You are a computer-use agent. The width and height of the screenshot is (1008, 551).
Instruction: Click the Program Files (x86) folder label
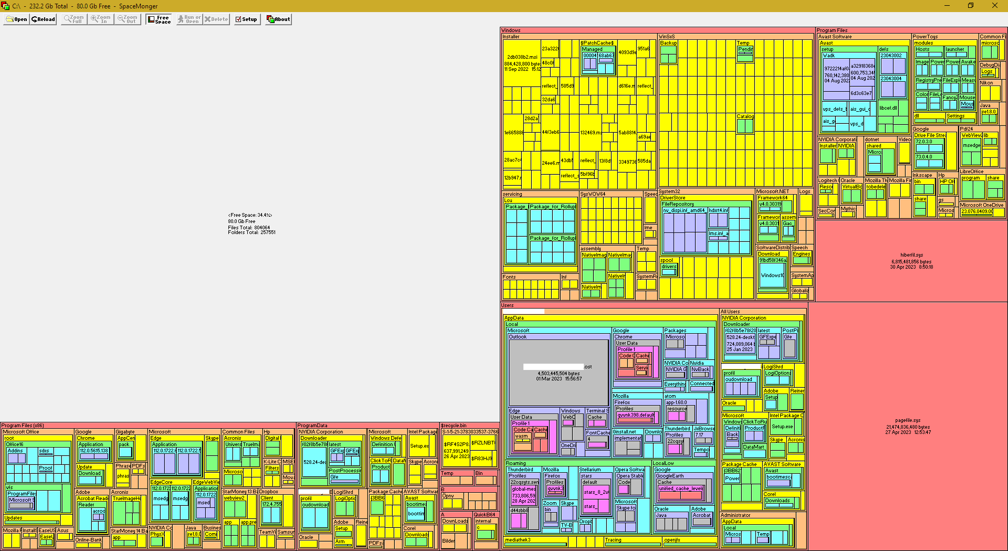point(23,426)
